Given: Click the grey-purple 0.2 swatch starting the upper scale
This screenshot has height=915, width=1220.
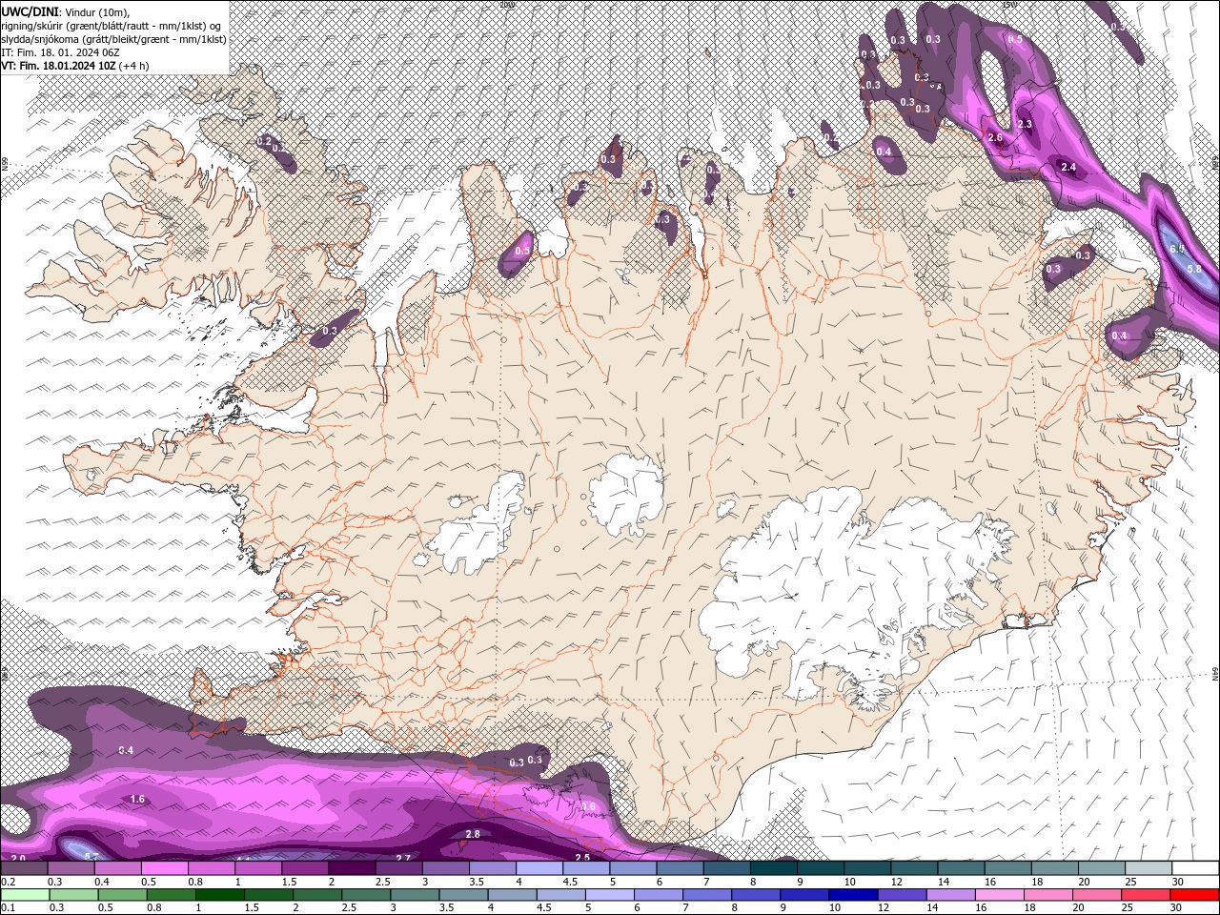Looking at the screenshot, I should click(x=24, y=868).
